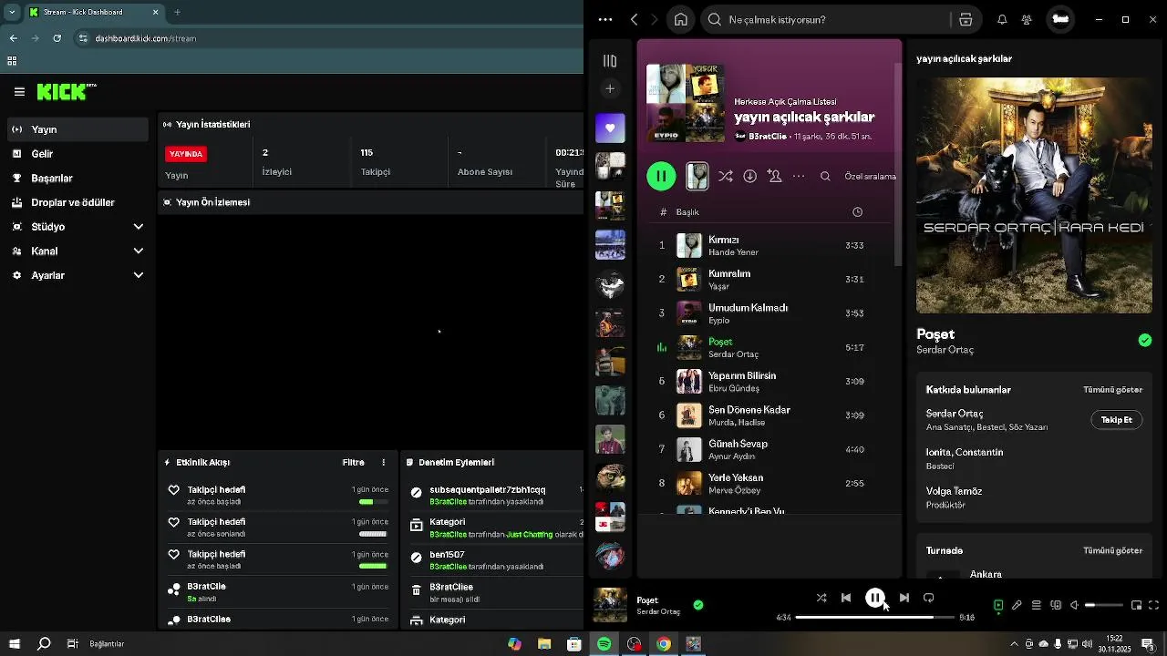Screen dimensions: 1167x656
Task: Open Windows Start menu
Action: tap(15, 644)
